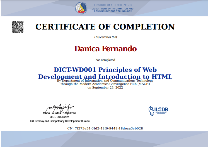Click 'ICT Literacy and Competency Development Bureau'
Image resolution: width=208 pixels, height=147 pixels.
pos(60,121)
